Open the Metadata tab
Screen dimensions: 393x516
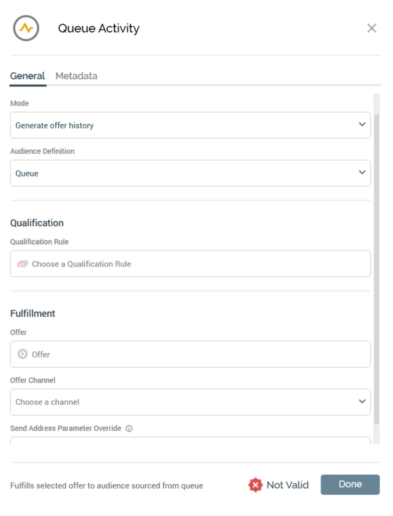pyautogui.click(x=76, y=76)
